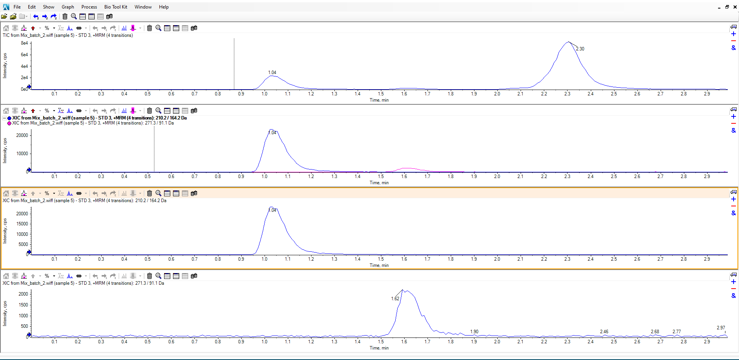Click the curved blue go-to-sample arrow
This screenshot has width=739, height=360.
[54, 16]
